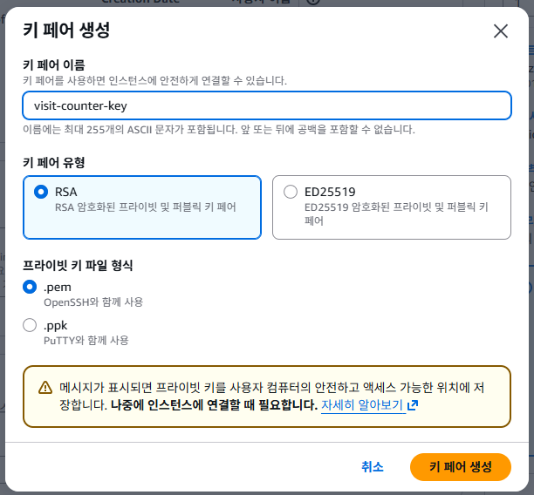This screenshot has width=534, height=495.
Task: Click the 프라이빗 키 파일 형식 heading
Action: point(78,265)
